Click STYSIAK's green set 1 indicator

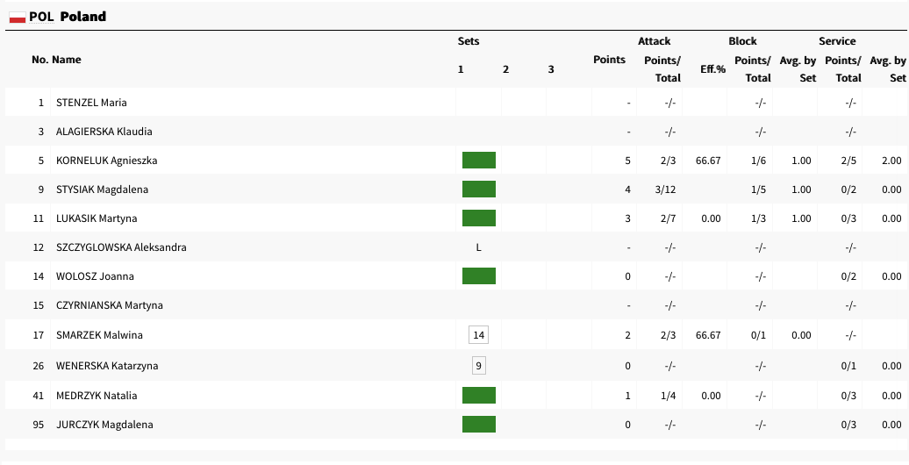pyautogui.click(x=479, y=189)
